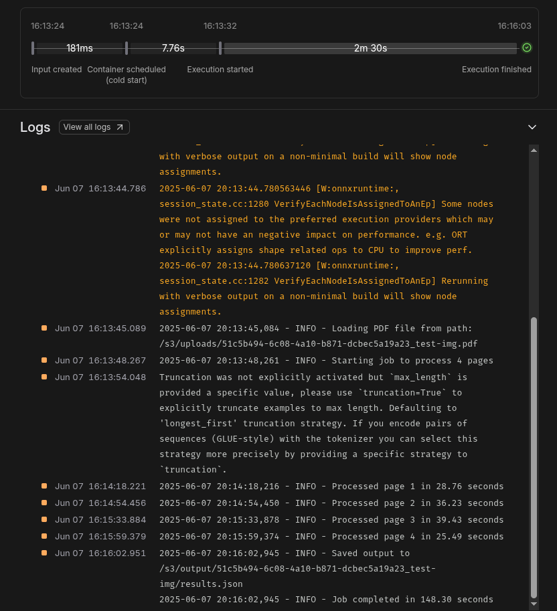Open the View all logs button

tap(94, 127)
